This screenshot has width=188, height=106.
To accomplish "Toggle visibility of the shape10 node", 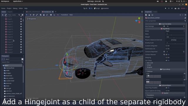I will point(21,21).
